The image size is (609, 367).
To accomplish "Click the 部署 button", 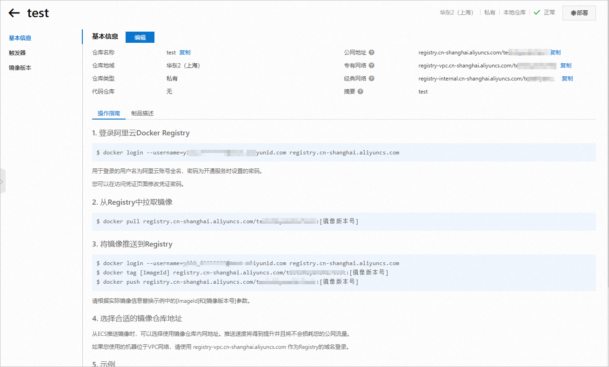I will click(579, 13).
